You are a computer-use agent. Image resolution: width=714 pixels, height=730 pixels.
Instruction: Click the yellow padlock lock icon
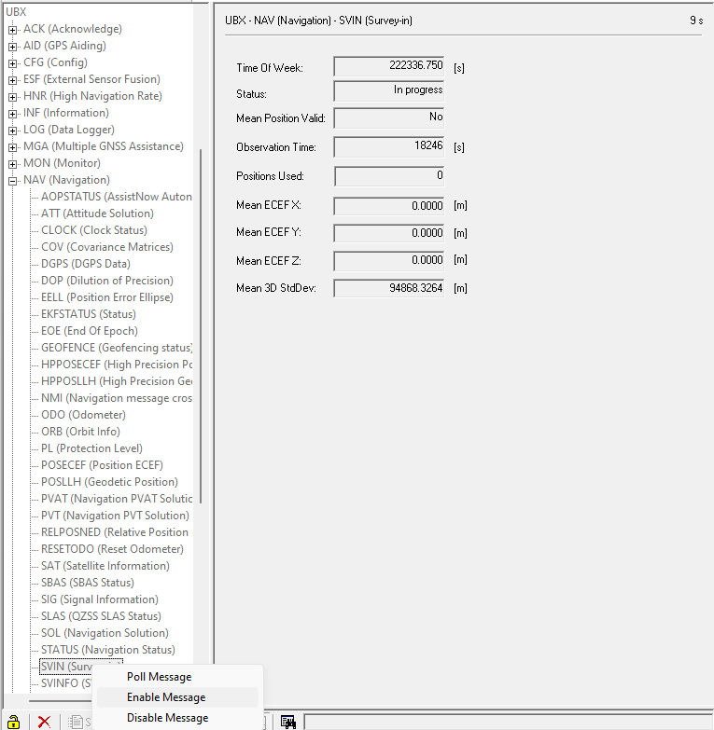click(14, 721)
